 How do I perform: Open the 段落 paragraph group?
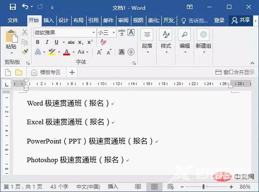click(x=147, y=41)
